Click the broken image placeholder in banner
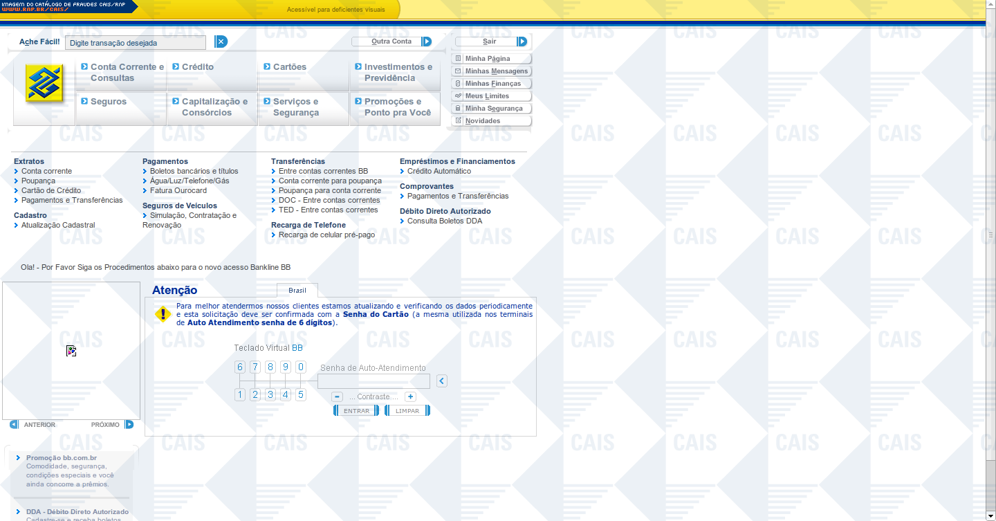996x521 pixels. point(71,351)
